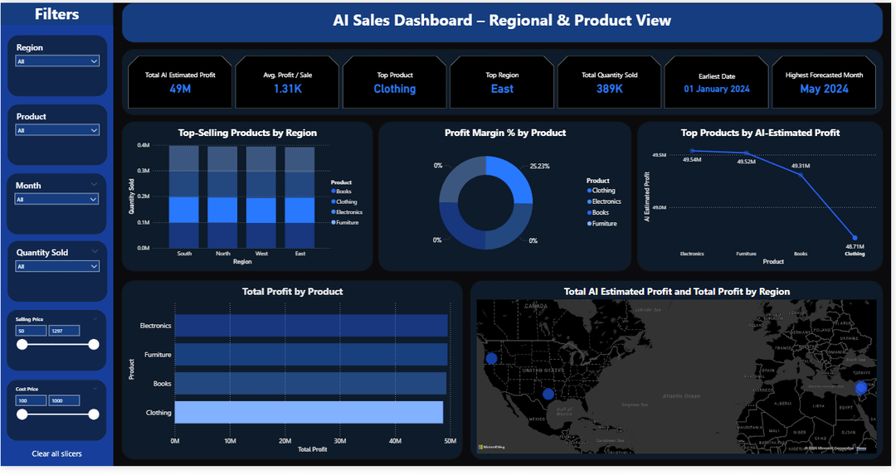Viewport: 896px width, 475px height.
Task: Open the Month filter dropdown
Action: [x=56, y=199]
